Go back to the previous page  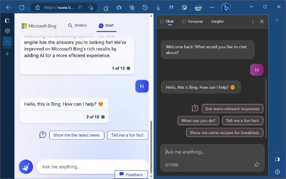pyautogui.click(x=8, y=7)
